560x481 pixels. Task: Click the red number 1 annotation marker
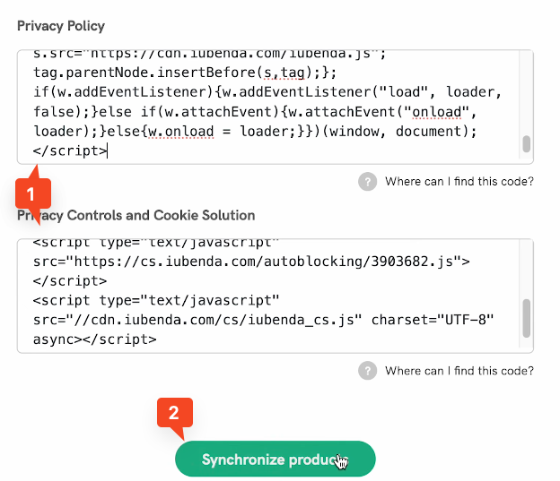[x=31, y=193]
